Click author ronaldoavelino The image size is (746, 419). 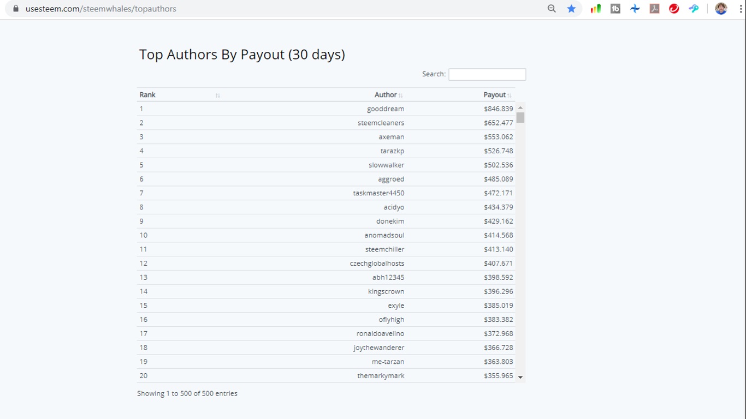(381, 333)
